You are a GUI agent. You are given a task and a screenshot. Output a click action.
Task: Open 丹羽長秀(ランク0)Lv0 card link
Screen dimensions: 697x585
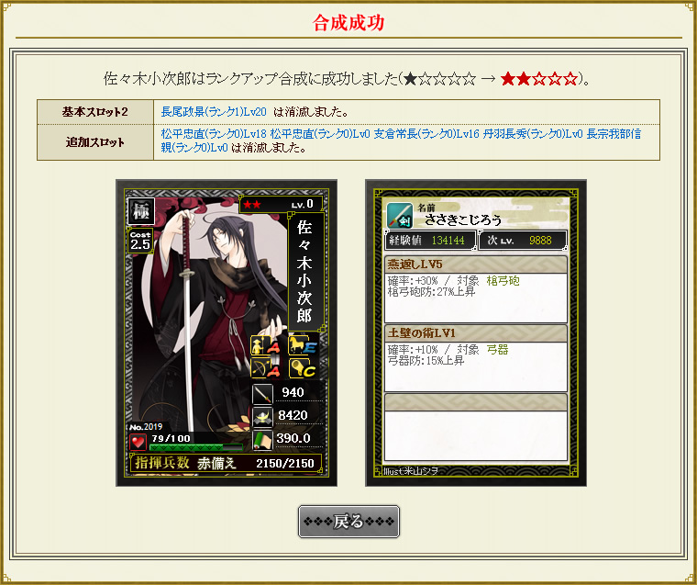coord(533,133)
